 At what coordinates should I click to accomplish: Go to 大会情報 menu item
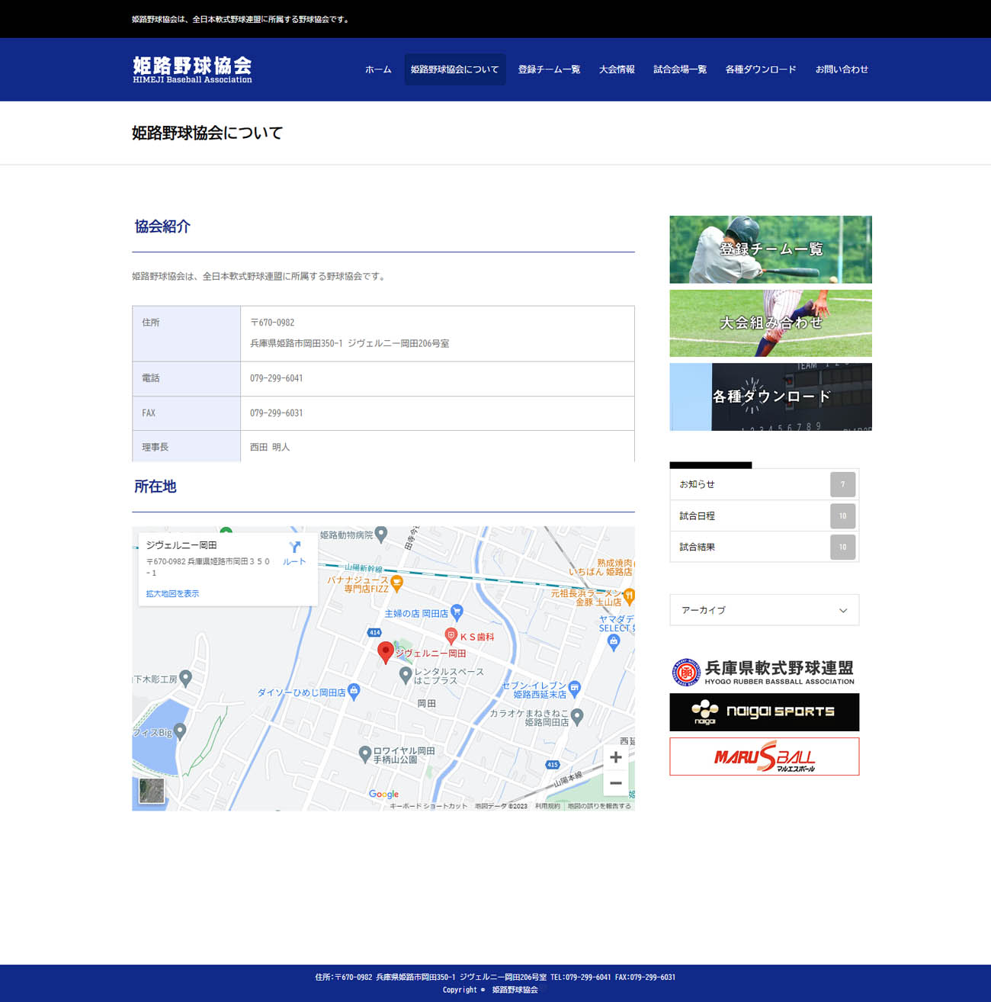(617, 69)
